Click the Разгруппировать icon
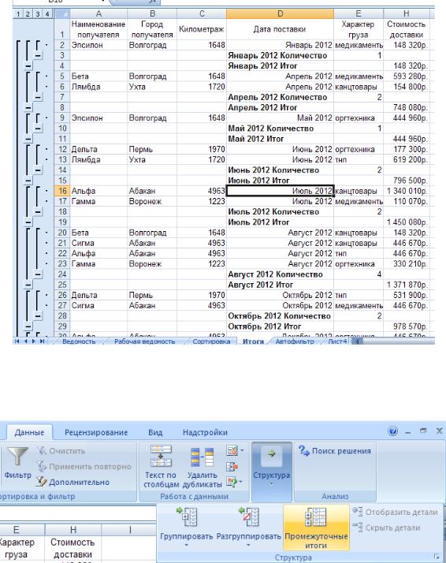Screen dimensions: 446x563 click(248, 517)
